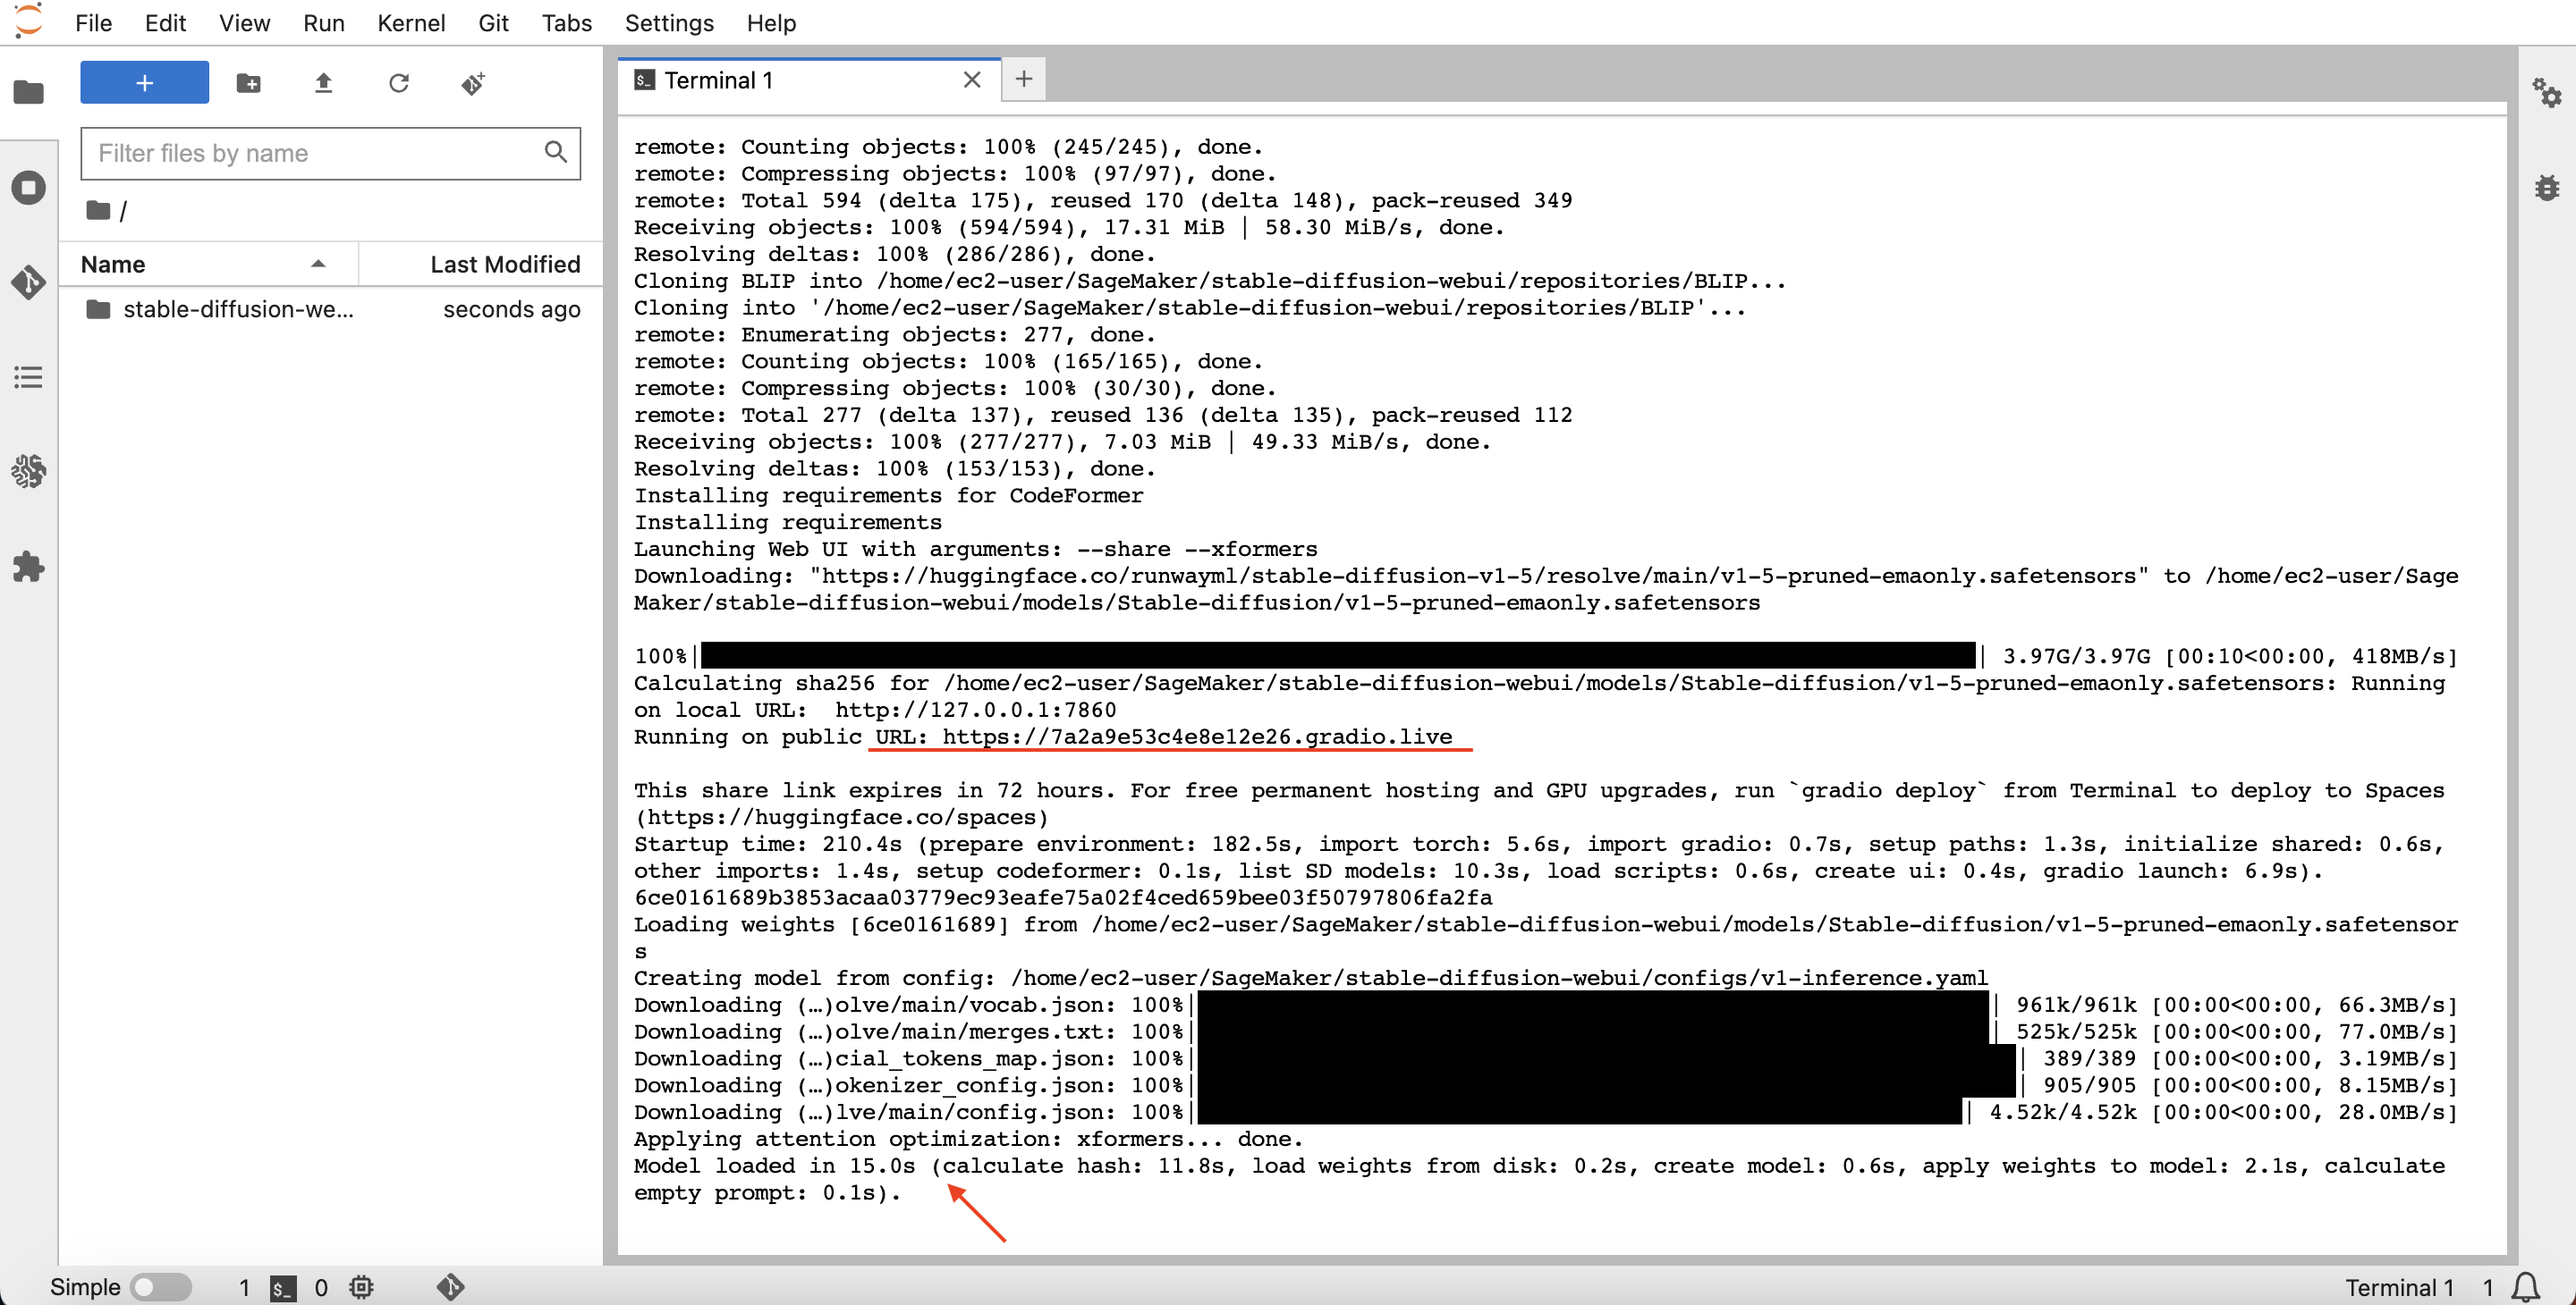
Task: Click the Upload Files icon
Action: 323,83
